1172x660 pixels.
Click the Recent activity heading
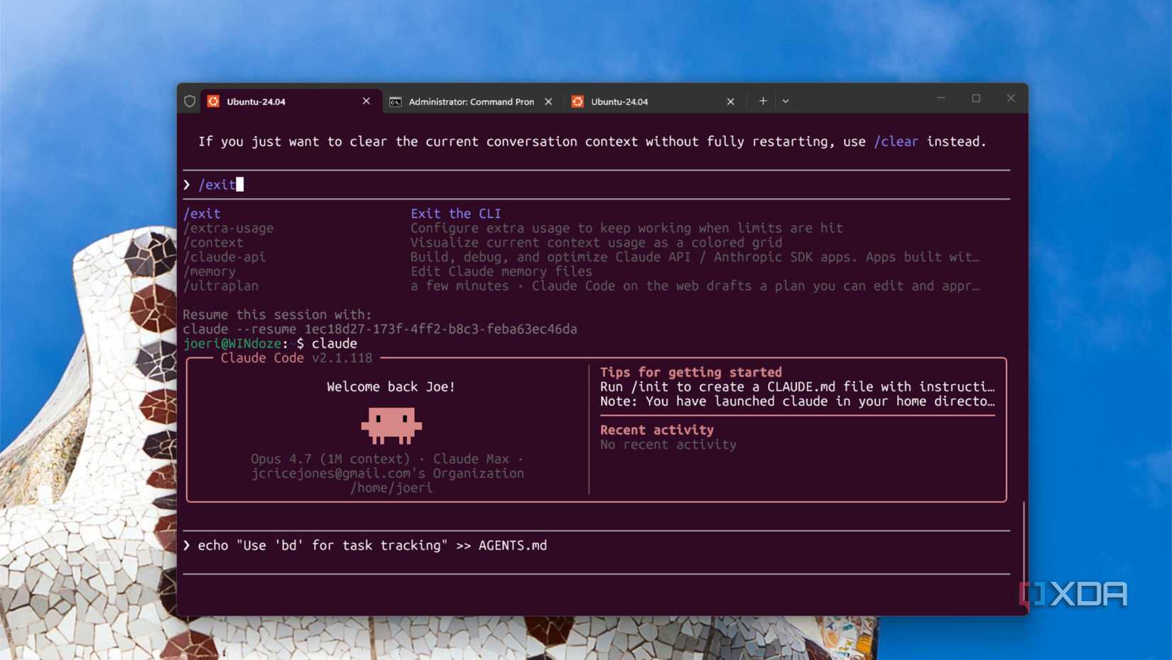click(x=657, y=430)
